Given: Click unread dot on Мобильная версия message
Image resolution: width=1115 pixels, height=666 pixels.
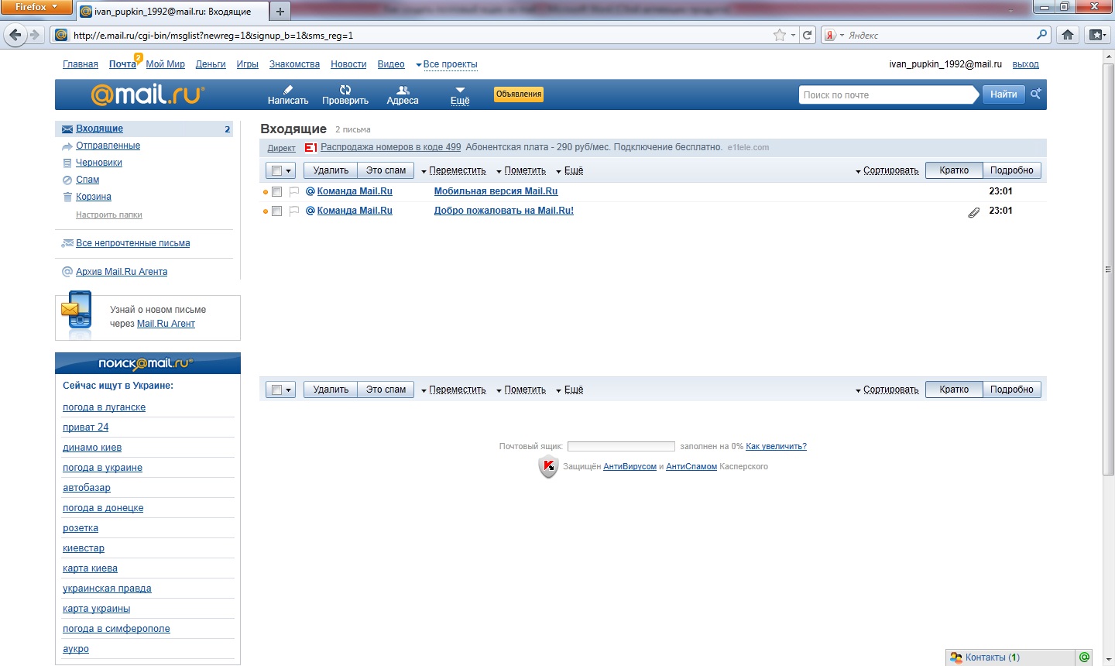Looking at the screenshot, I should point(266,192).
